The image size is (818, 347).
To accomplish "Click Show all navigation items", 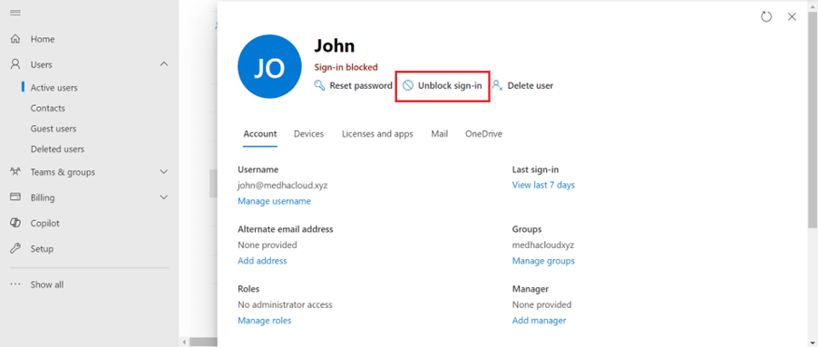I will point(47,284).
